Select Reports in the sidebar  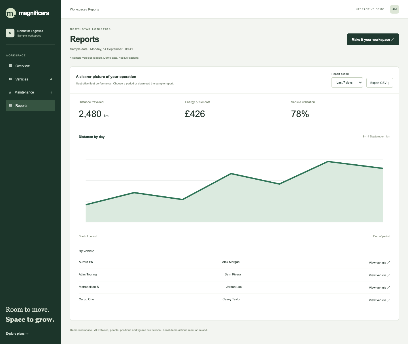[30, 106]
